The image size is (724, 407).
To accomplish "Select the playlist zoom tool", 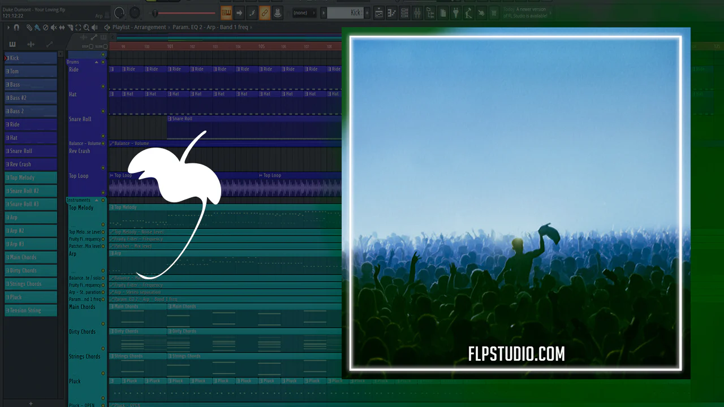I will (86, 27).
